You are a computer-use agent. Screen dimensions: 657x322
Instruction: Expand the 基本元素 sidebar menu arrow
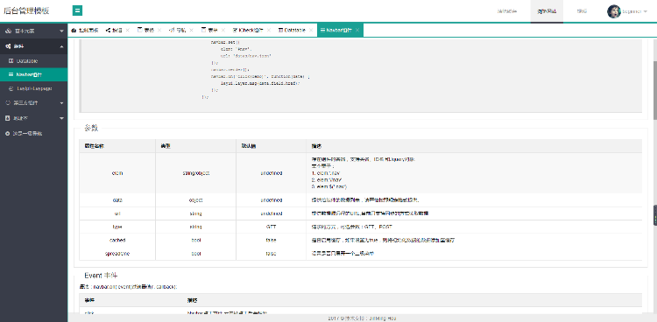tap(61, 31)
